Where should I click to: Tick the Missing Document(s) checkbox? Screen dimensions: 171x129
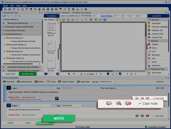[6, 23]
